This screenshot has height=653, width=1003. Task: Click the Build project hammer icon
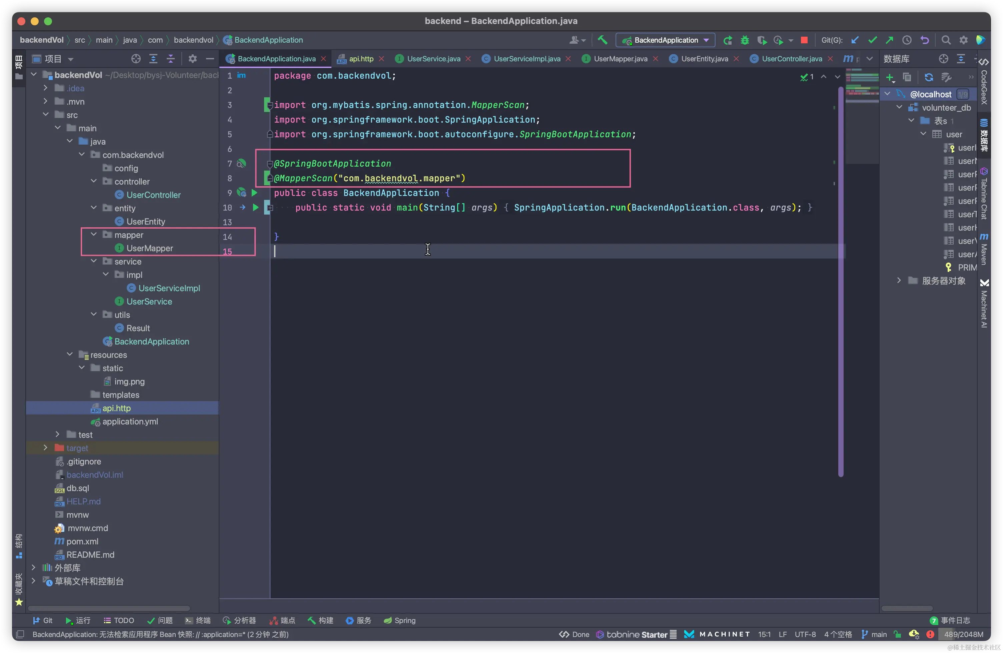pos(602,40)
